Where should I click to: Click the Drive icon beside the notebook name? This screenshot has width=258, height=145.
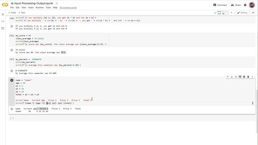(12, 3)
